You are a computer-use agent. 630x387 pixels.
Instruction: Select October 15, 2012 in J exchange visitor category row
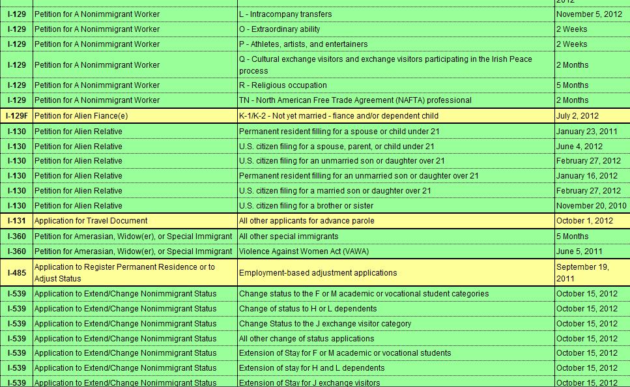(592, 324)
